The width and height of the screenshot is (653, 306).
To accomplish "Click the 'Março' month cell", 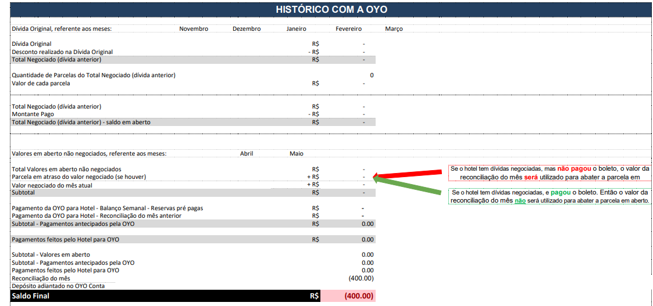I will pos(394,29).
